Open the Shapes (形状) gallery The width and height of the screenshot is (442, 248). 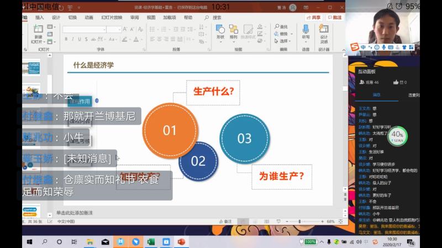(x=220, y=32)
